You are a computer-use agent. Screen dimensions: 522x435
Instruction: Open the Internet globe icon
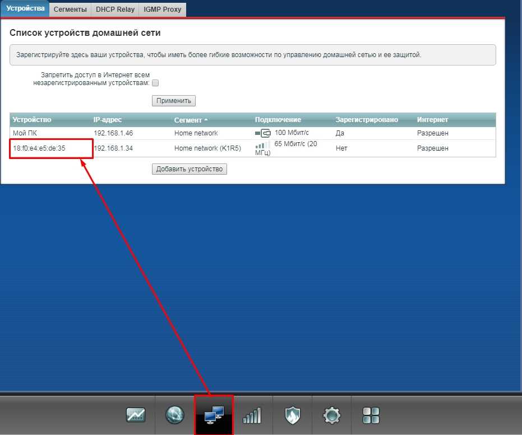coord(175,415)
